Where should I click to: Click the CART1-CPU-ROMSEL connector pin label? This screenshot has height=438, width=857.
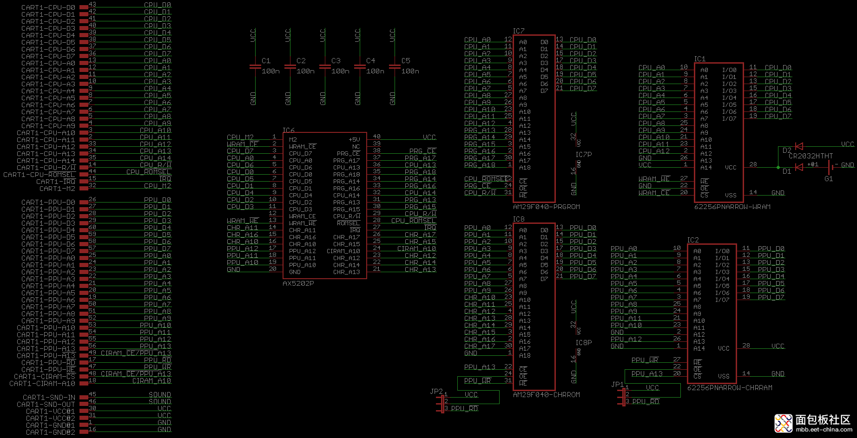coord(40,175)
